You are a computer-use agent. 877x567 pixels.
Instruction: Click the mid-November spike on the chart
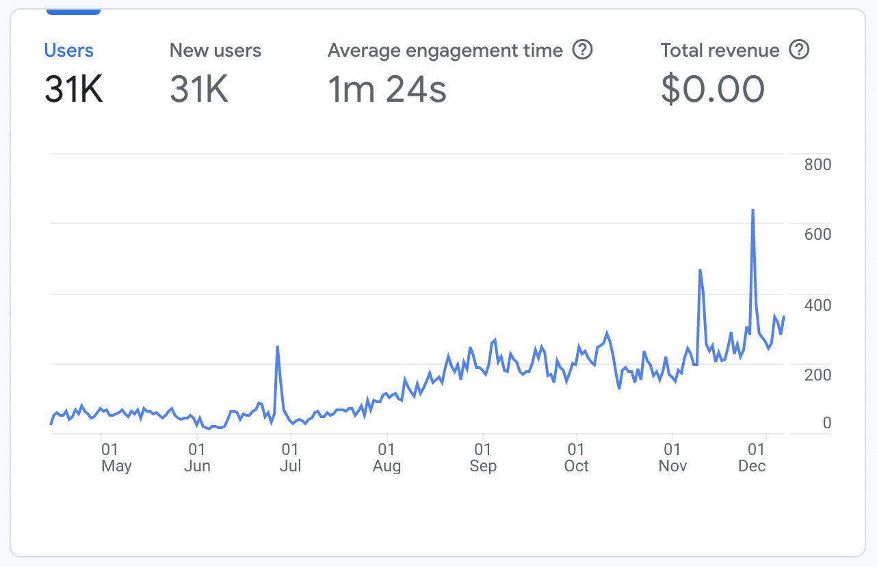coord(699,271)
